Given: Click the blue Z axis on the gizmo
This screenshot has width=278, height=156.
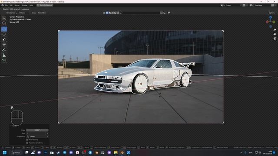Looking at the screenshot, I should tap(271, 17).
